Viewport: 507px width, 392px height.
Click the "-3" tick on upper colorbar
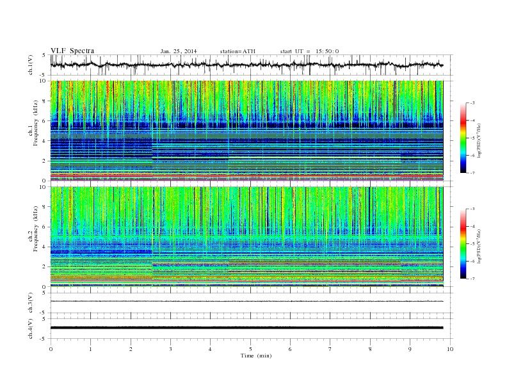(x=472, y=103)
